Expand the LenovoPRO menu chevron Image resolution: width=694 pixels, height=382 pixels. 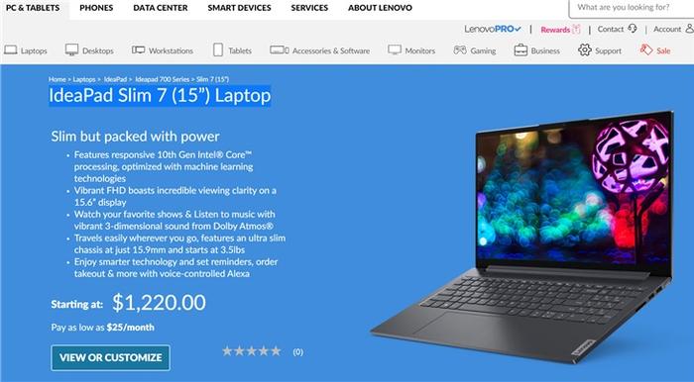click(x=519, y=29)
